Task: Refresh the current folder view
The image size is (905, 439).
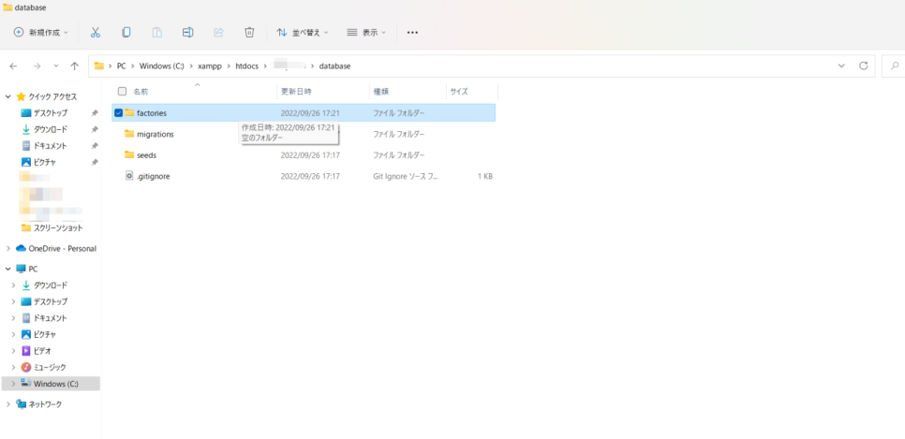Action: (864, 66)
